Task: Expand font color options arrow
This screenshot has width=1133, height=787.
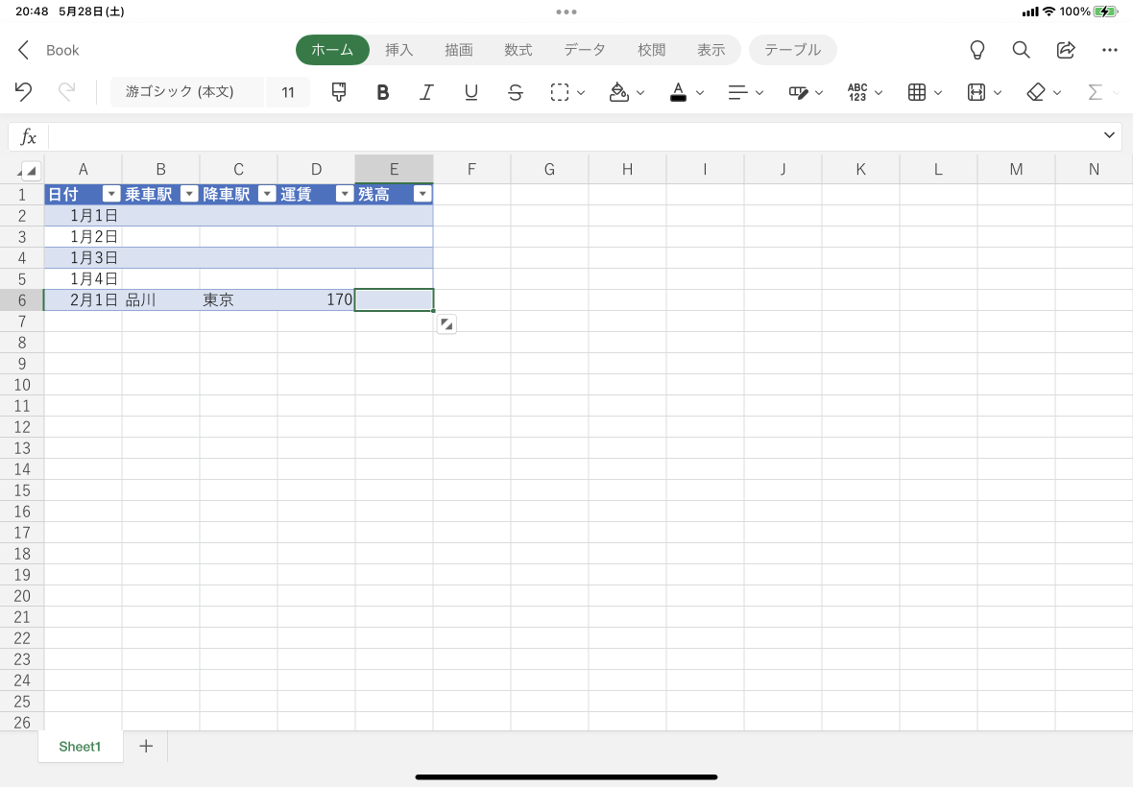Action: click(699, 92)
